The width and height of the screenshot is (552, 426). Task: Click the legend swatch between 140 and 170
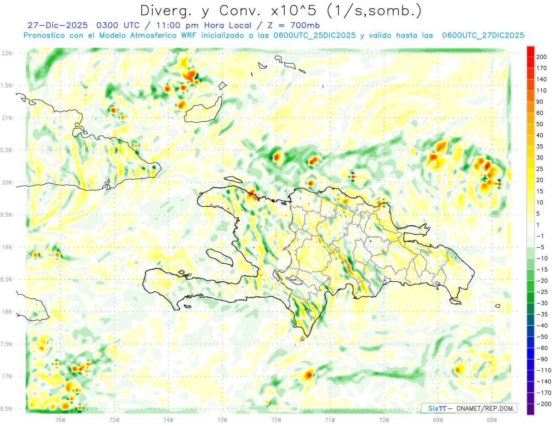click(531, 74)
